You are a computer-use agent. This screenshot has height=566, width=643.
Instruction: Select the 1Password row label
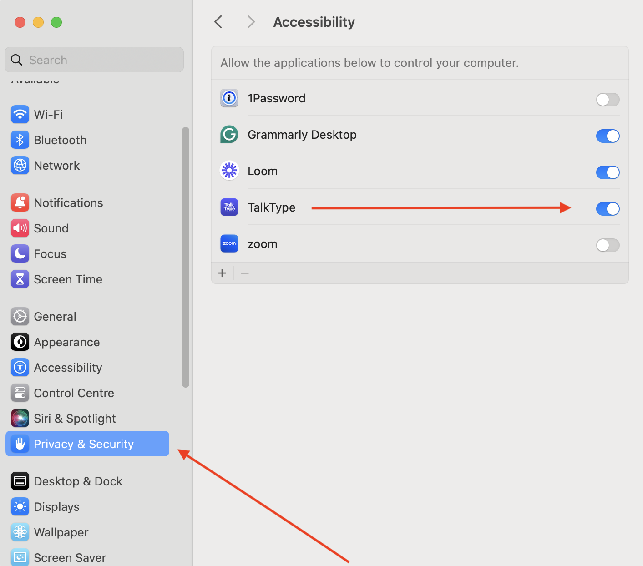pos(277,98)
